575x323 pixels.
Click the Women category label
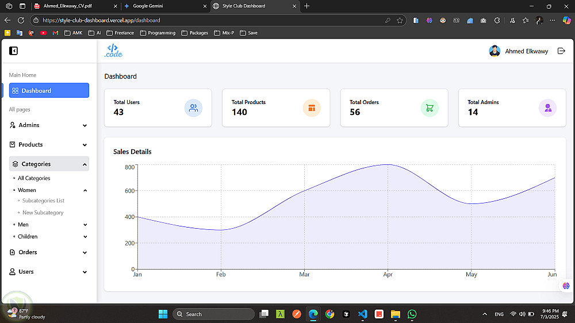[27, 190]
